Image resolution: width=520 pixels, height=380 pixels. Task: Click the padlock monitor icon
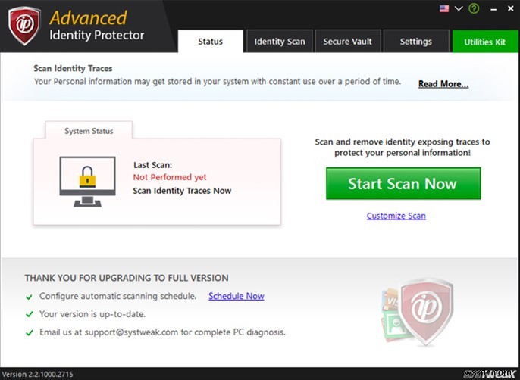point(88,182)
